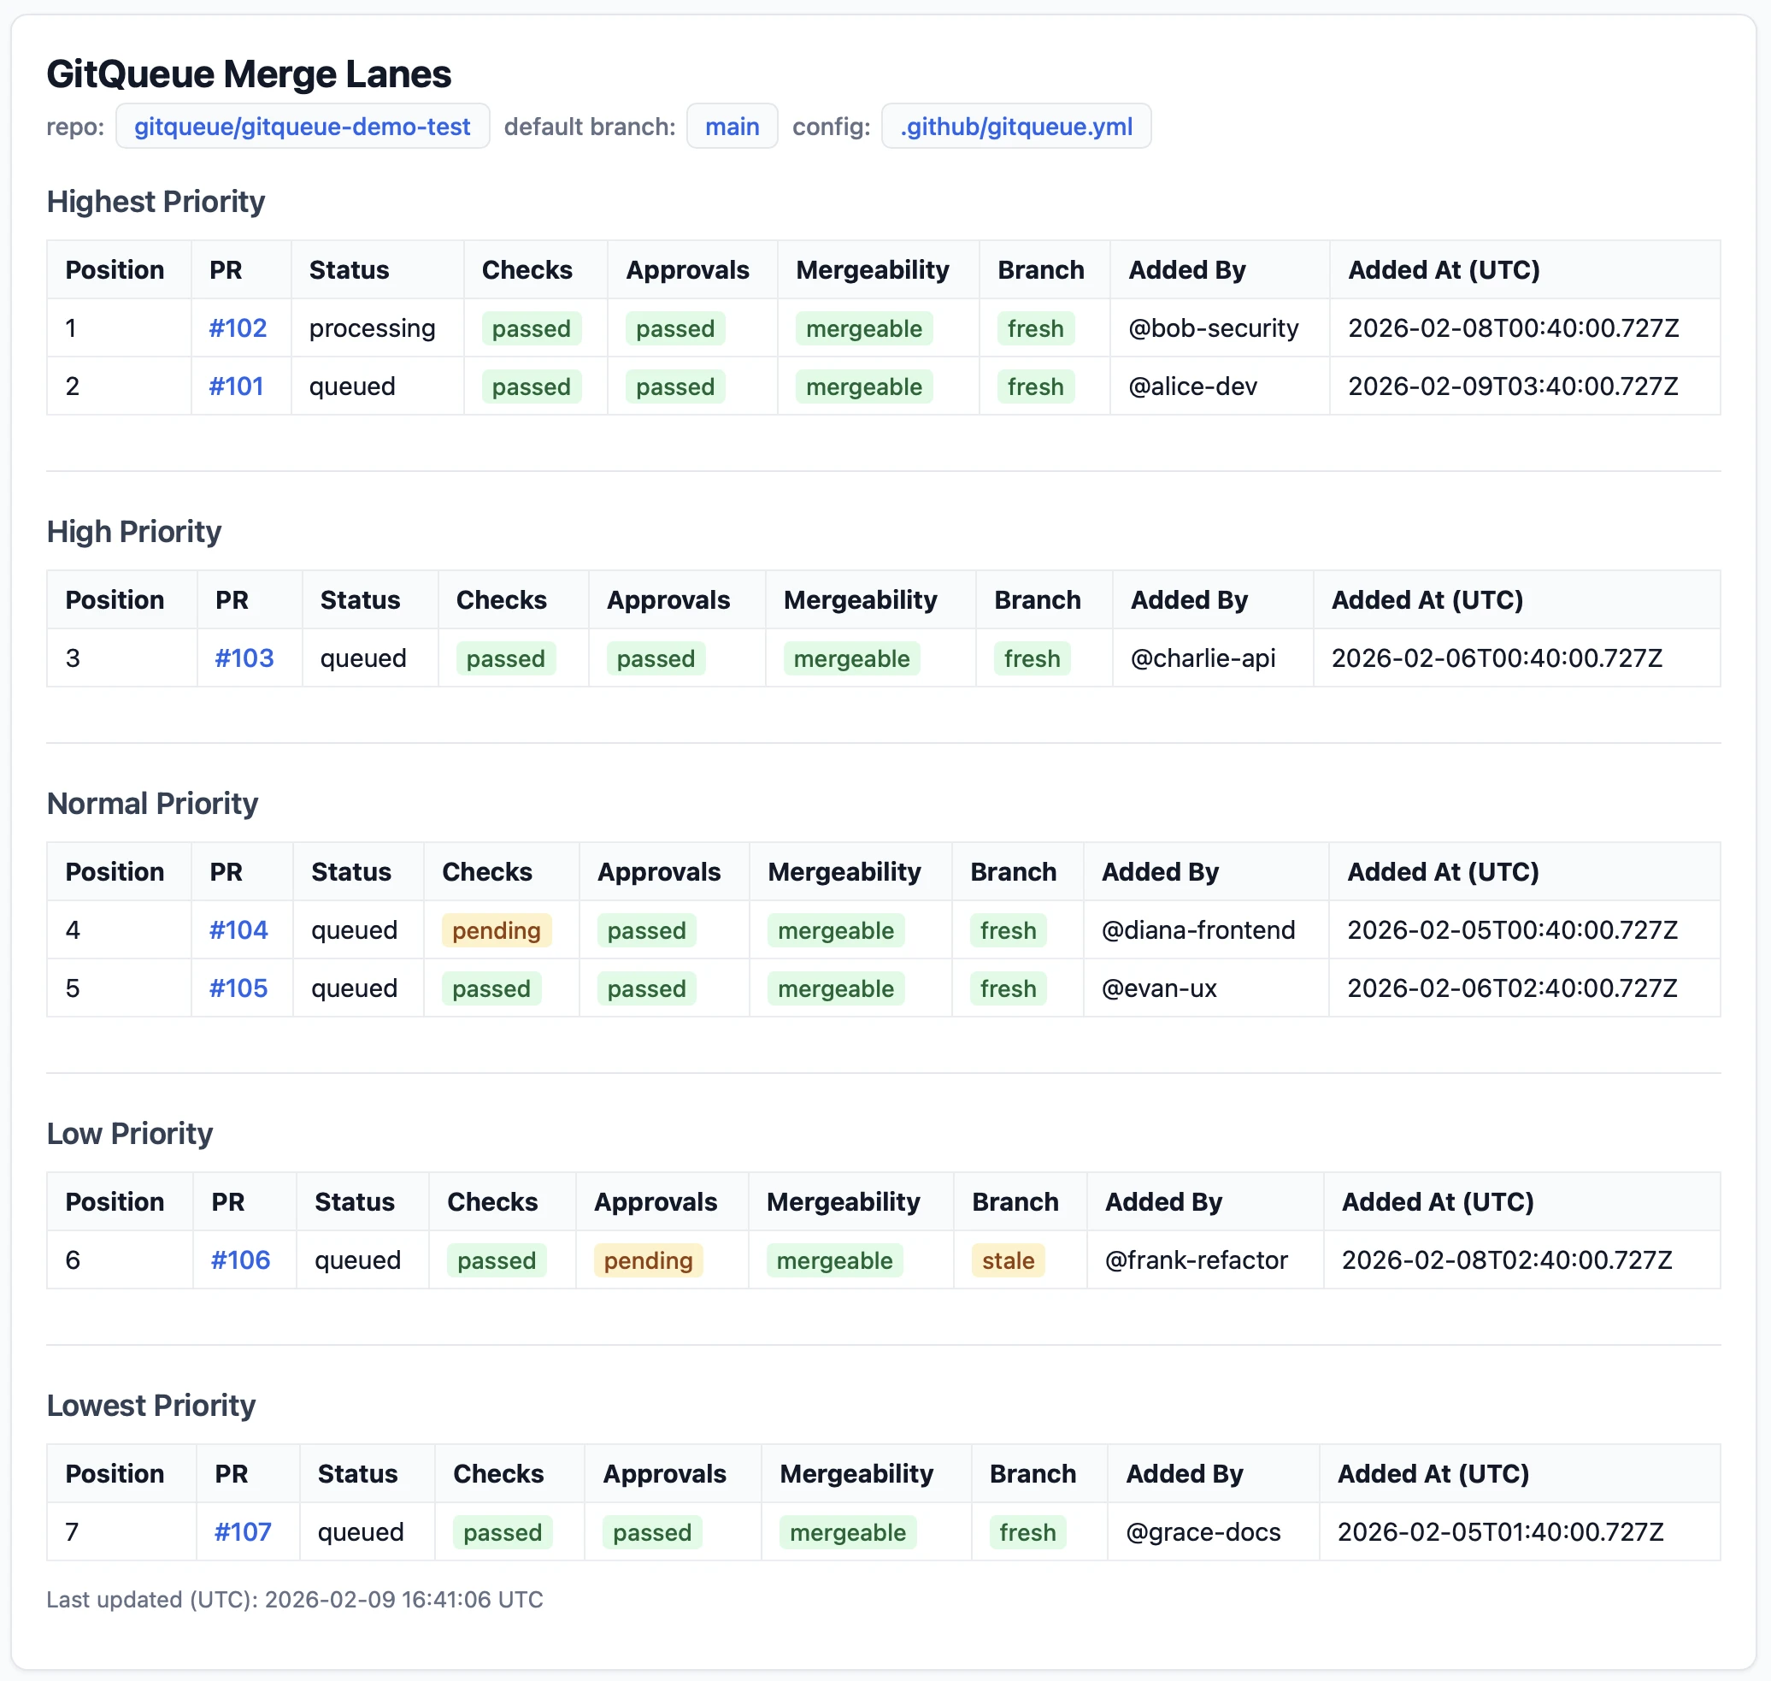This screenshot has height=1681, width=1771.
Task: Select the Normal Priority heading
Action: [152, 804]
